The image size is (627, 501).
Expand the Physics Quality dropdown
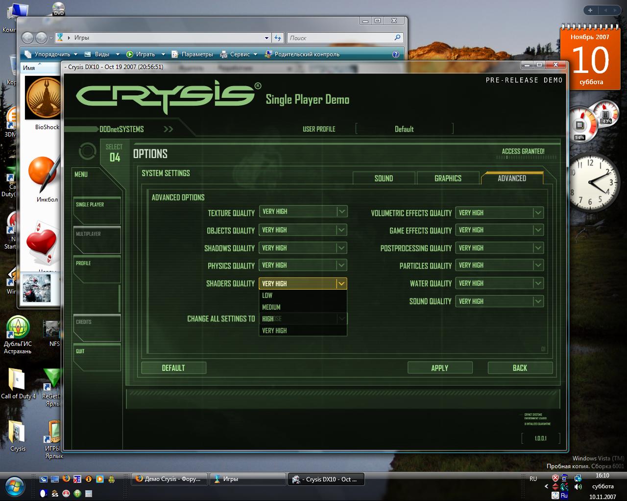coord(303,265)
